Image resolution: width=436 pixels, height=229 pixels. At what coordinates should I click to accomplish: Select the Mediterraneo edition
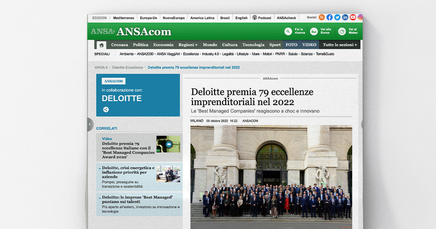click(124, 18)
